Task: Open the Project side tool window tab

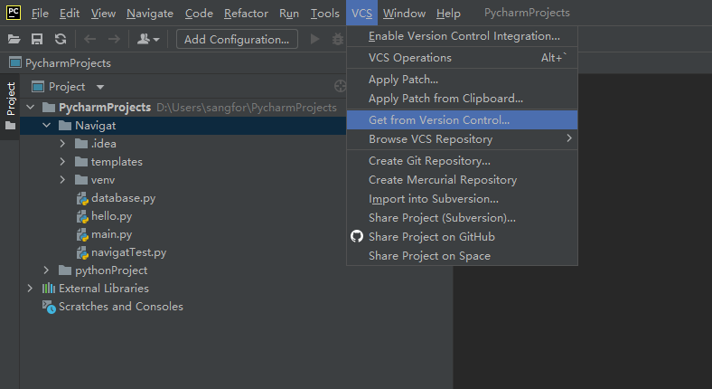Action: point(11,100)
